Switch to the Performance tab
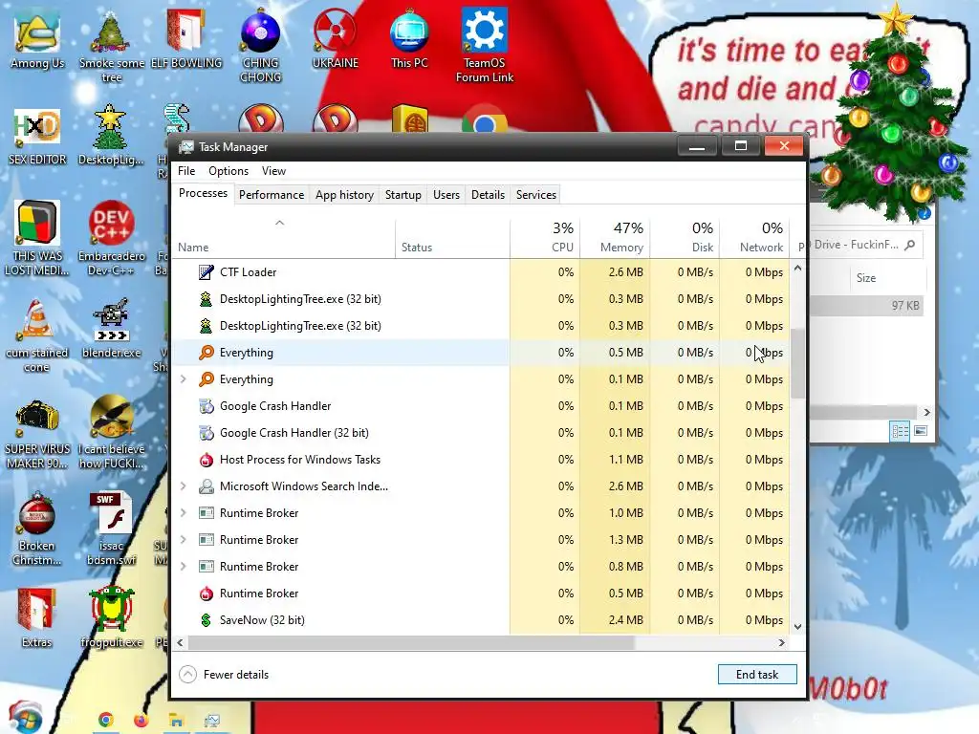Viewport: 979px width, 734px height. (272, 195)
